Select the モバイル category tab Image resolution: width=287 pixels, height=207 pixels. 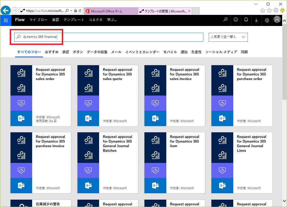coord(170,52)
